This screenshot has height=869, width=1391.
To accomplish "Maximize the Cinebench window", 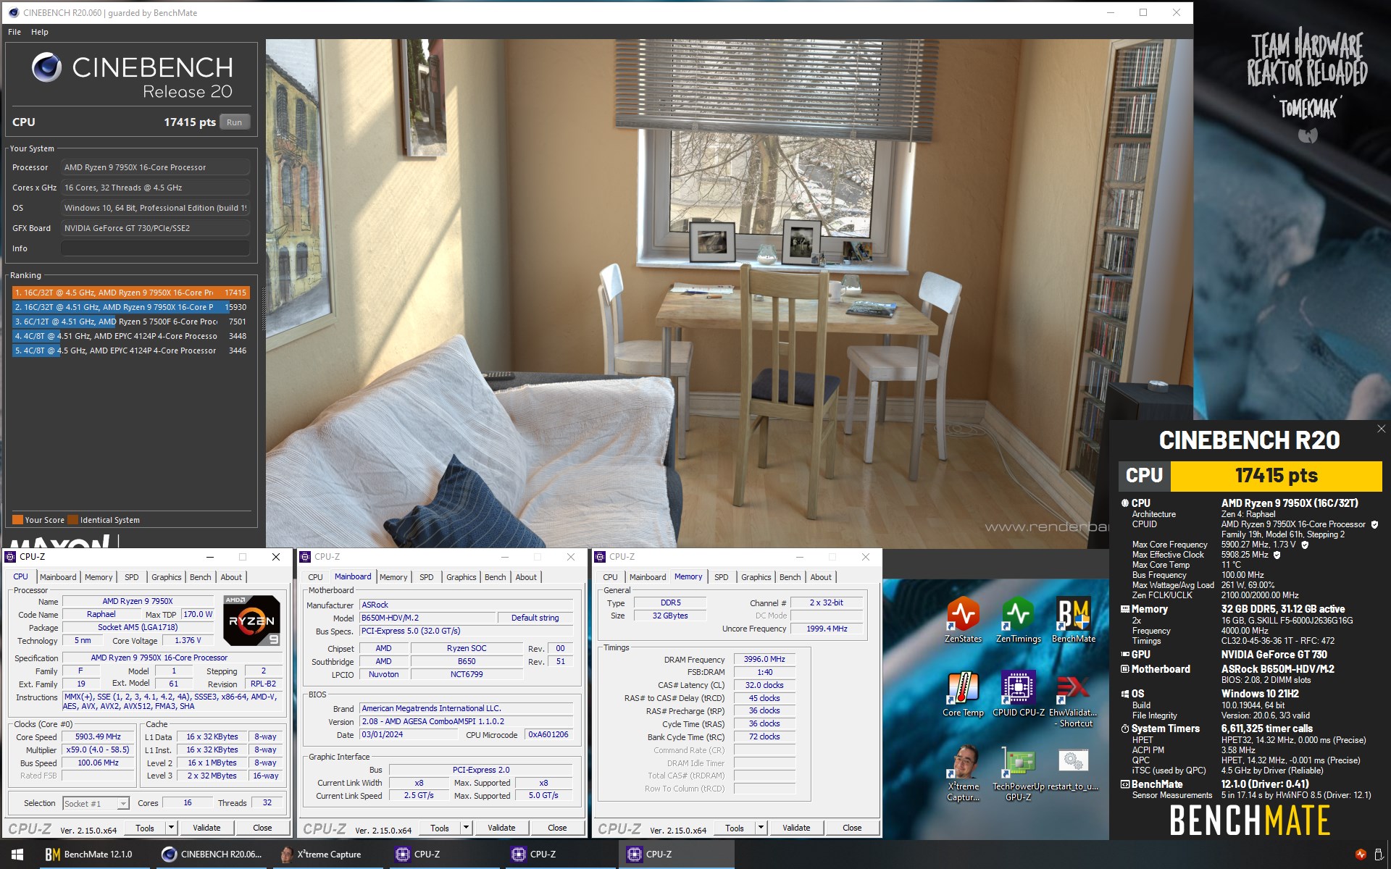I will 1143,12.
